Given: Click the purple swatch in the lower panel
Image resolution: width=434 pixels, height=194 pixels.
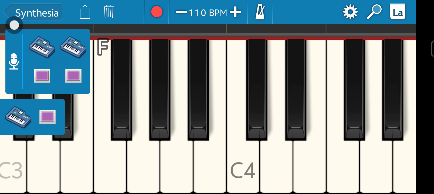Looking at the screenshot, I should [x=48, y=117].
